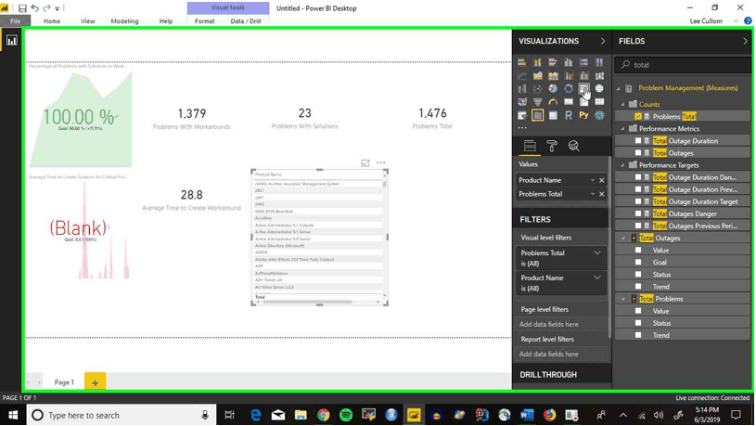Click the Lee Cullom account name
The image size is (756, 426).
click(x=706, y=21)
